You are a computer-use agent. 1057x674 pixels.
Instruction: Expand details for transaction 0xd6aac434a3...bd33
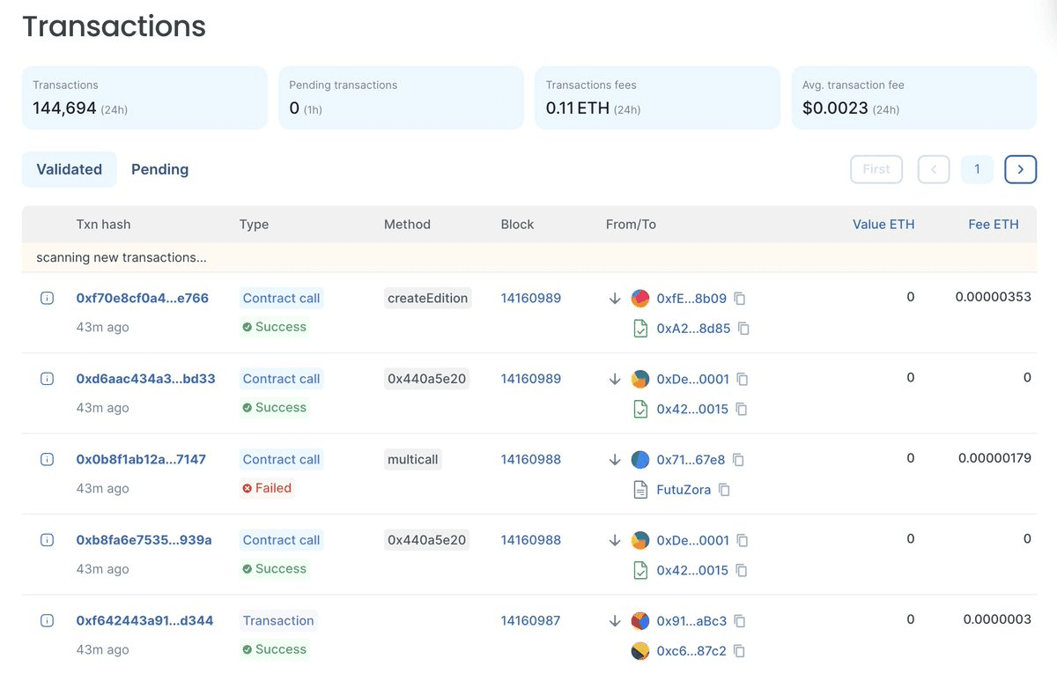click(48, 379)
